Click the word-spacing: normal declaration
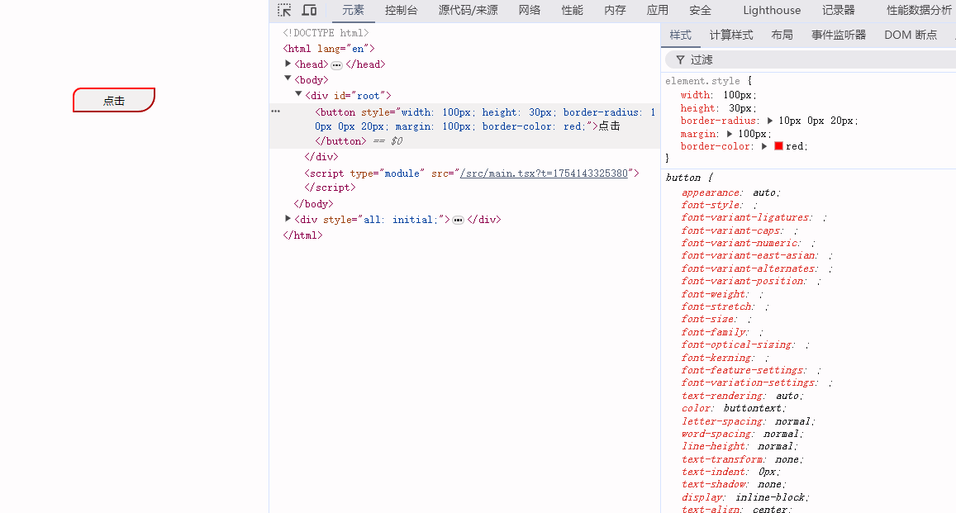956x513 pixels. coord(743,435)
